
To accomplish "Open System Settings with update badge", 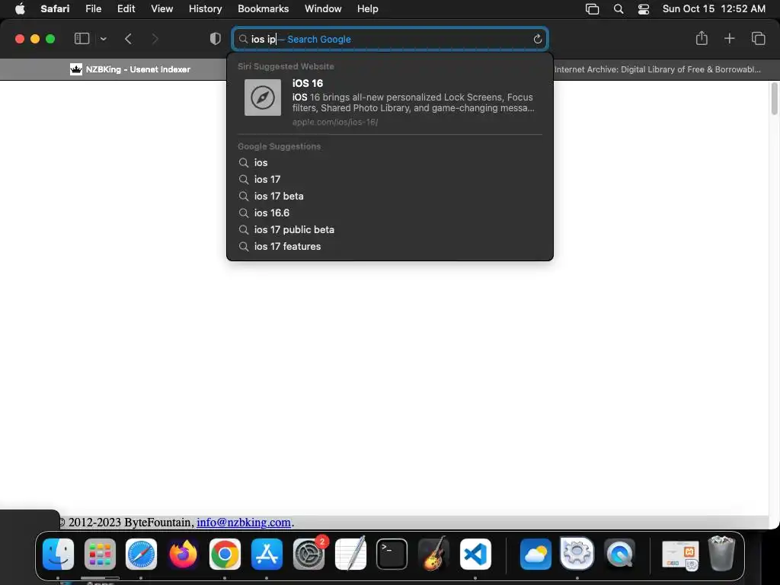I will (309, 554).
